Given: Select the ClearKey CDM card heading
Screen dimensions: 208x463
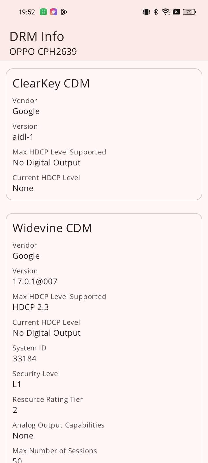Looking at the screenshot, I should point(51,83).
